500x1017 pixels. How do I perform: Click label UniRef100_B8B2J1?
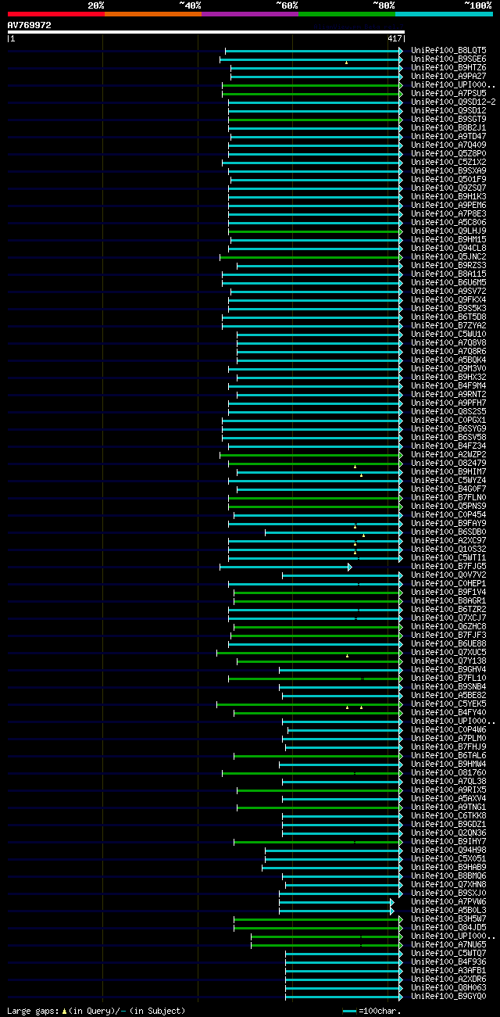(x=448, y=127)
